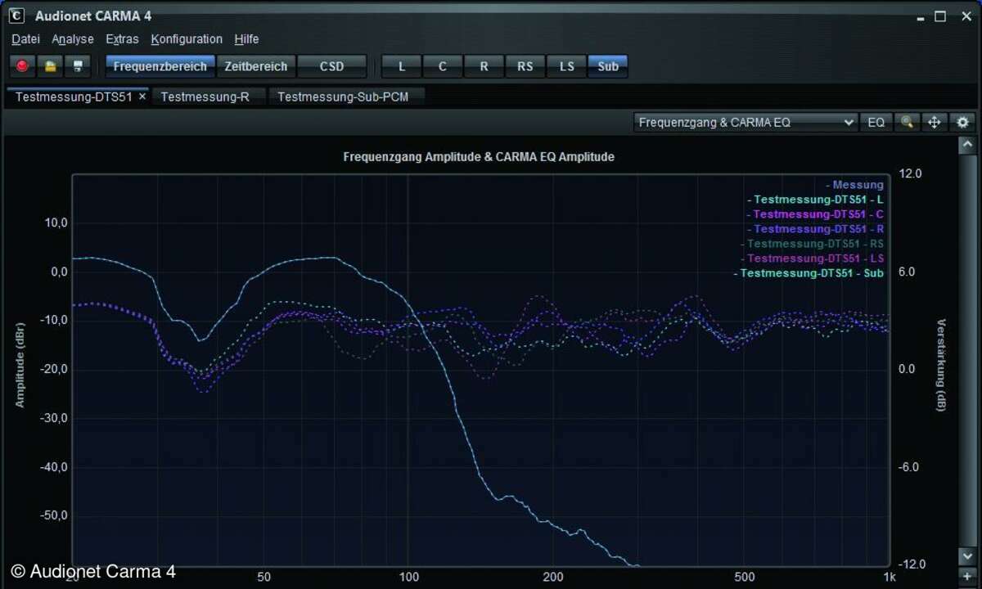
Task: Click the scrollbar up arrow
Action: pos(966,145)
